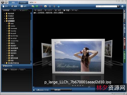Viewport: 127px width, 95px height.
Task: Select the My RTX Files folder
Action: [14, 36]
